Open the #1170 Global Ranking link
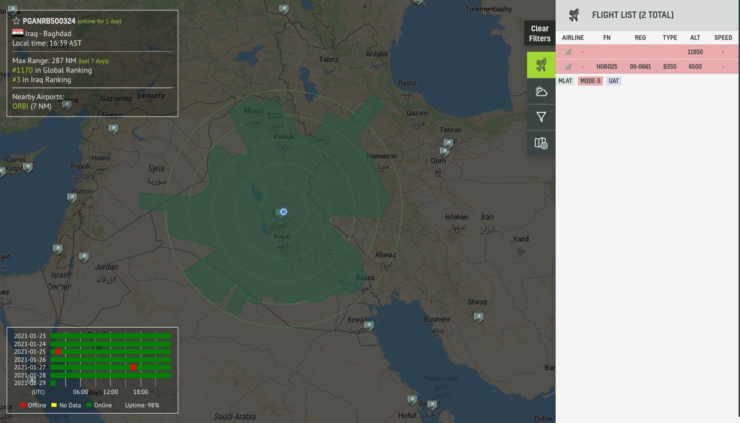 point(22,70)
